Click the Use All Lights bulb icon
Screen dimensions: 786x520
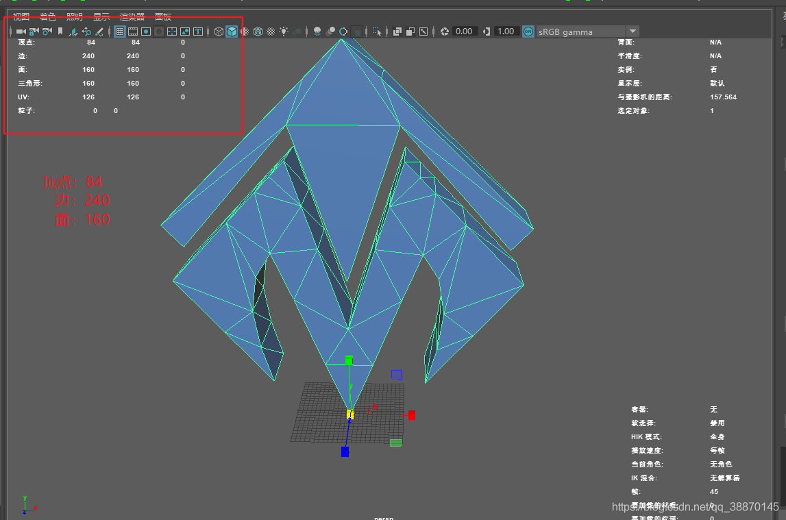click(284, 32)
